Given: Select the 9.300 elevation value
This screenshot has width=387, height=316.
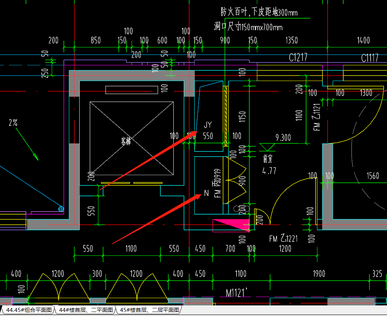Looking at the screenshot, I should coord(284,138).
